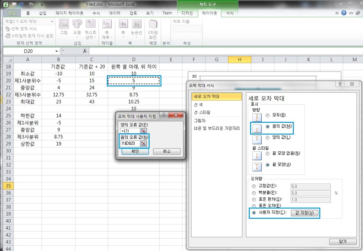Screen dimensions: 363x251
Task: Click the 값 지정(V) button
Action: click(305, 213)
